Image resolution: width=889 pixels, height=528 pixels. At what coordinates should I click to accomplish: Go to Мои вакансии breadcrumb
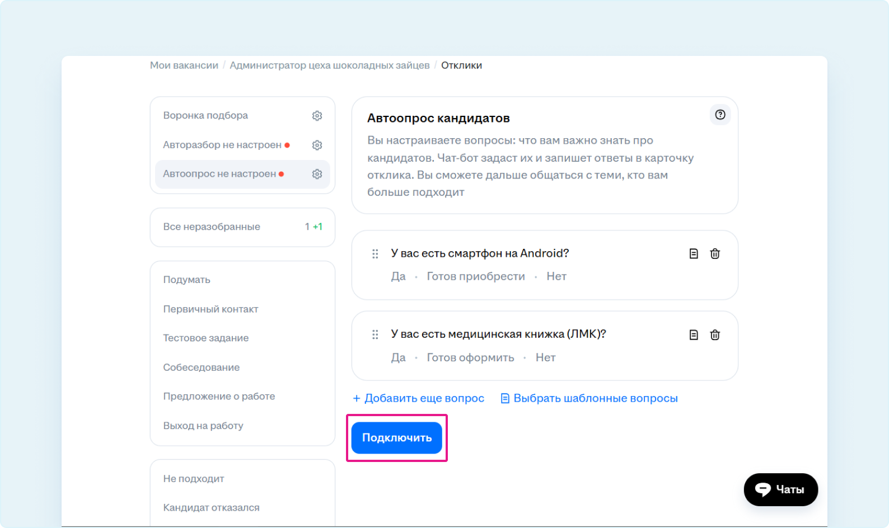(x=184, y=65)
